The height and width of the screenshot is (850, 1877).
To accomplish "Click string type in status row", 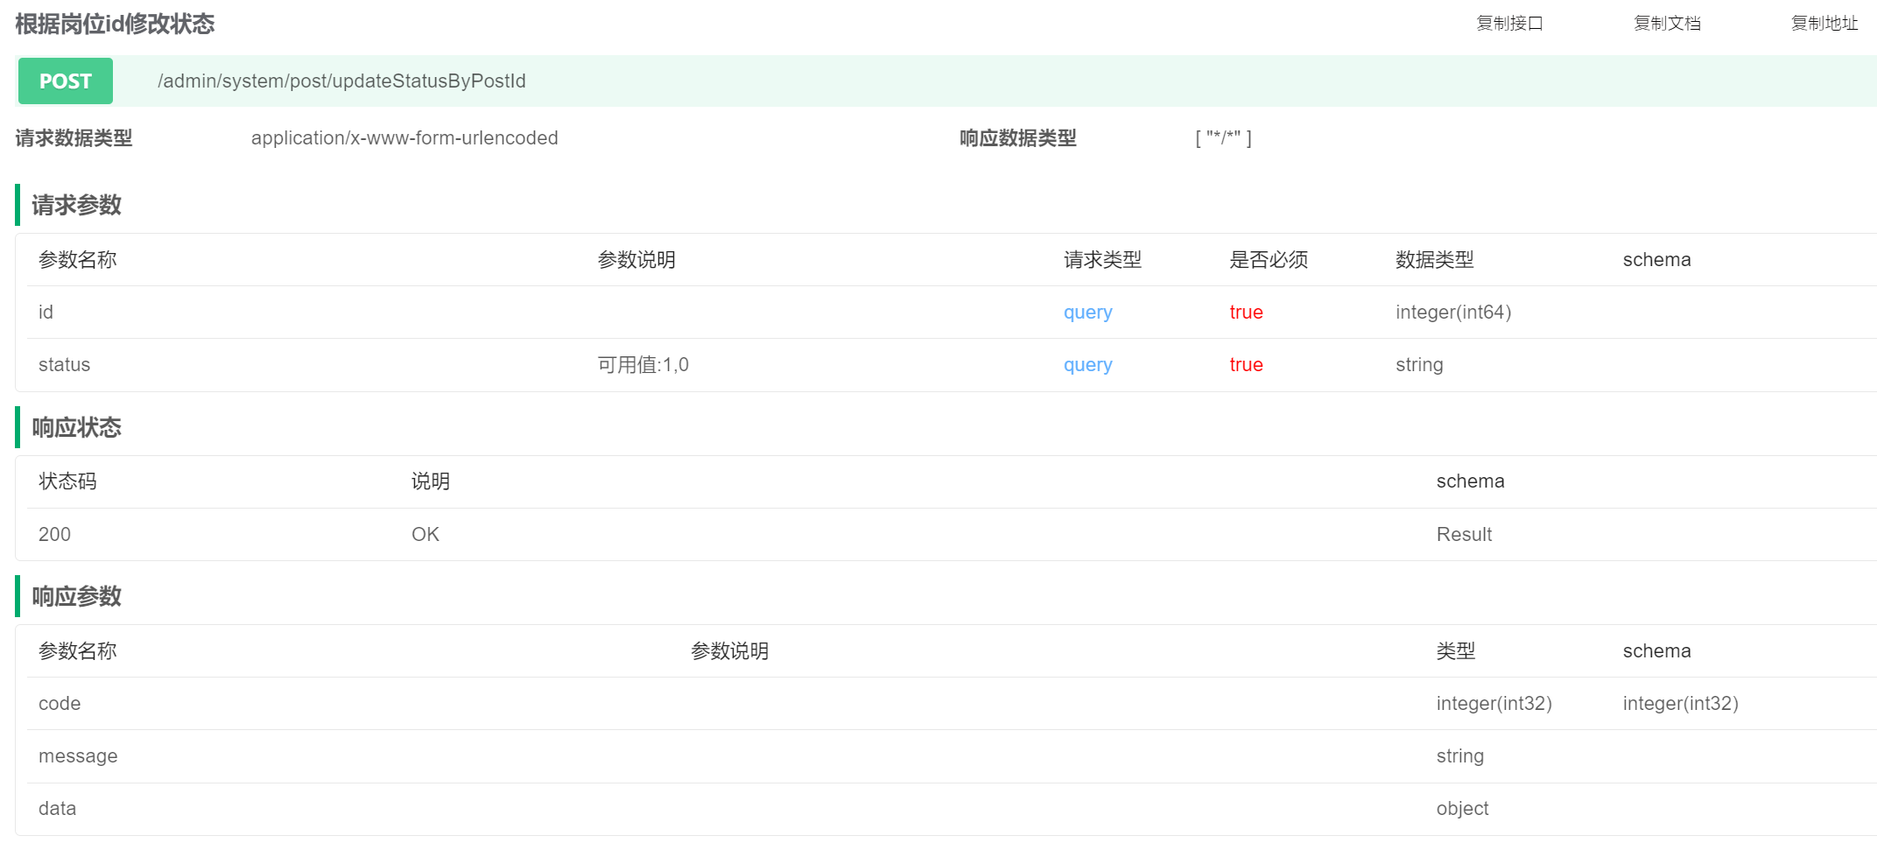I will [x=1419, y=365].
